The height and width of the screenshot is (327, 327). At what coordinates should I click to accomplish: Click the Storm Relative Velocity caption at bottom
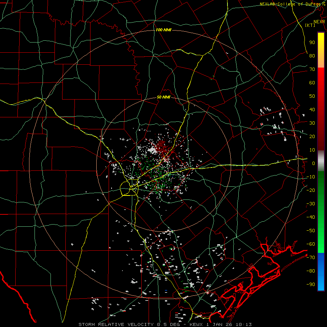165,324
